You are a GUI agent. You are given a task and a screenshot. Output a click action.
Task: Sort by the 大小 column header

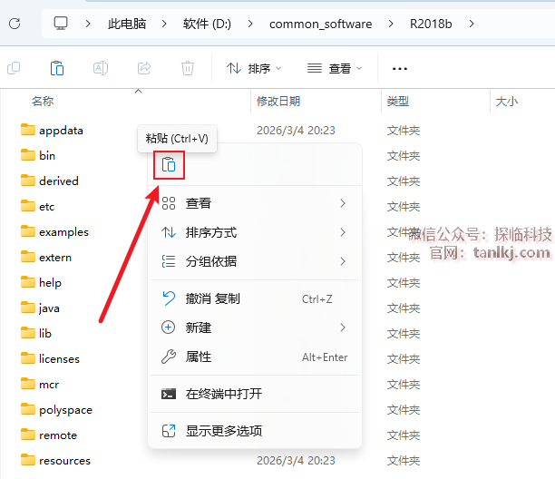pos(507,102)
